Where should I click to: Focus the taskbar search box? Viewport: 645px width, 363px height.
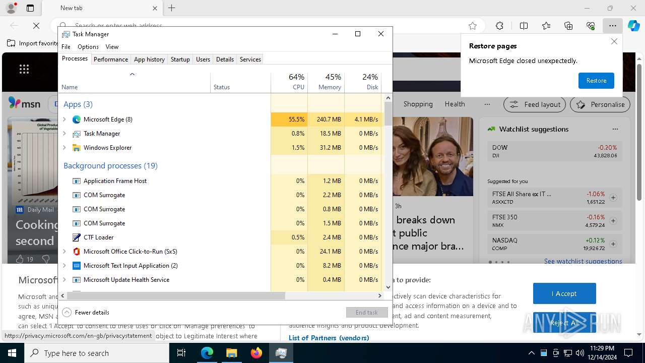tap(97, 353)
